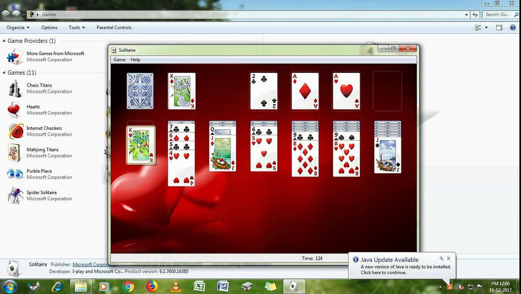Click the Games address bar path
The width and height of the screenshot is (521, 294).
point(49,14)
